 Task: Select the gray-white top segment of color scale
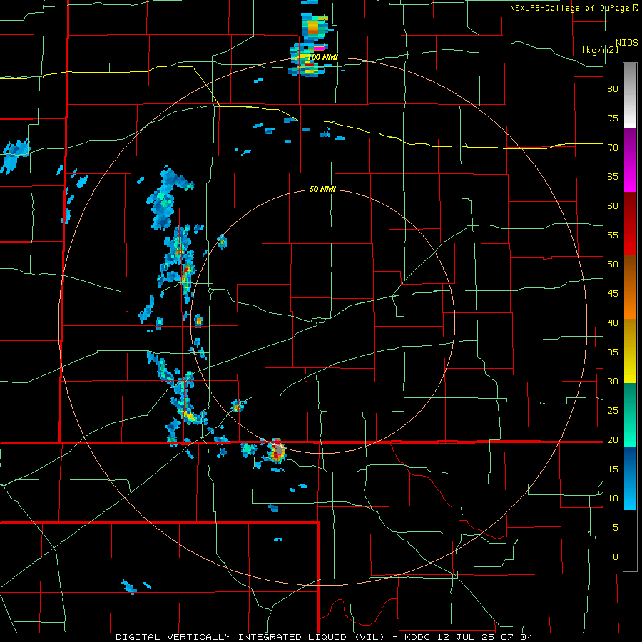coord(630,96)
